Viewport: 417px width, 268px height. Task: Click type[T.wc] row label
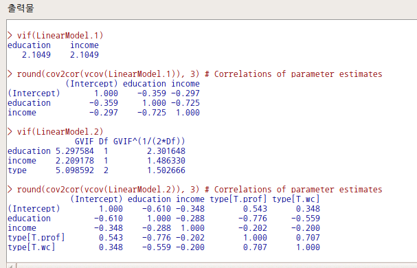tap(32, 247)
